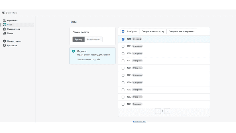Click receipt number 1004
Screen dimensions: 236x133
click(x=129, y=82)
